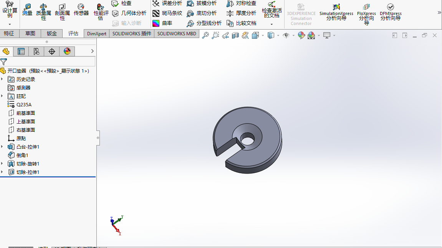
Task: Click Compare Documents (比较文档)
Action: pyautogui.click(x=242, y=23)
